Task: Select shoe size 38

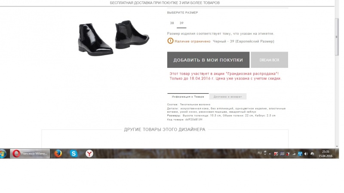Action: (x=172, y=23)
